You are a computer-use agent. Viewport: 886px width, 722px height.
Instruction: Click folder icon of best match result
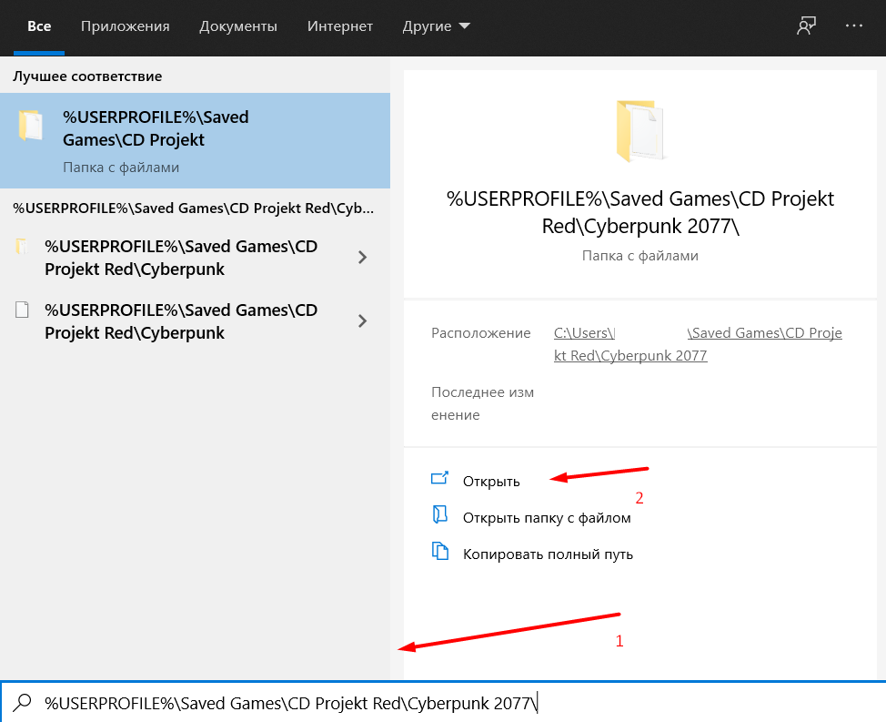[31, 126]
